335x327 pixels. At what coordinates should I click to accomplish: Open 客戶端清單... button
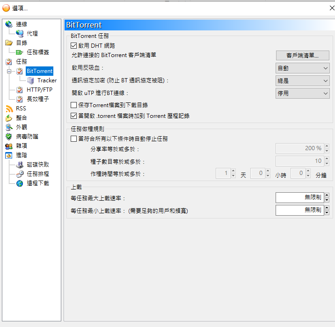coord(303,56)
